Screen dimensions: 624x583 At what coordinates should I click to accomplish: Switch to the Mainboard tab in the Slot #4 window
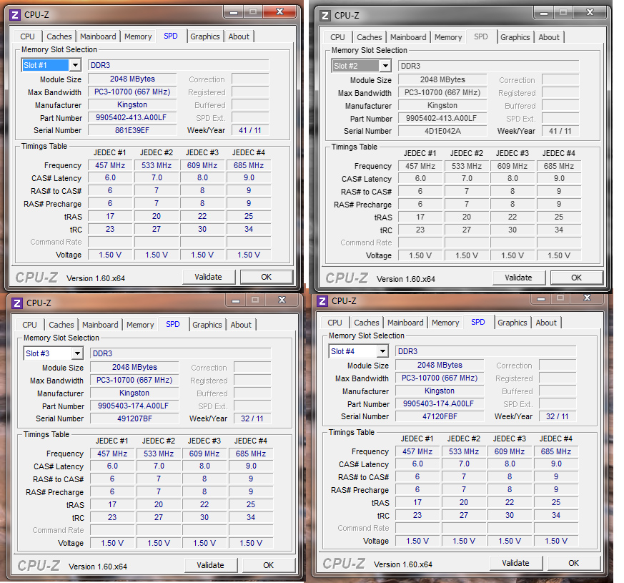click(x=405, y=323)
